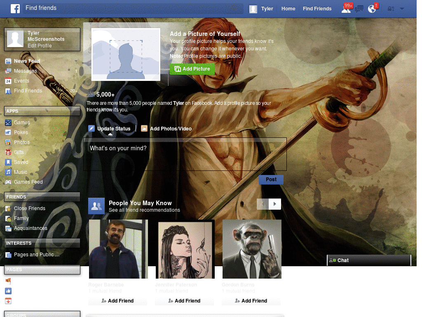422x317 pixels.
Task: Expand the account menu arrow
Action: [x=402, y=9]
